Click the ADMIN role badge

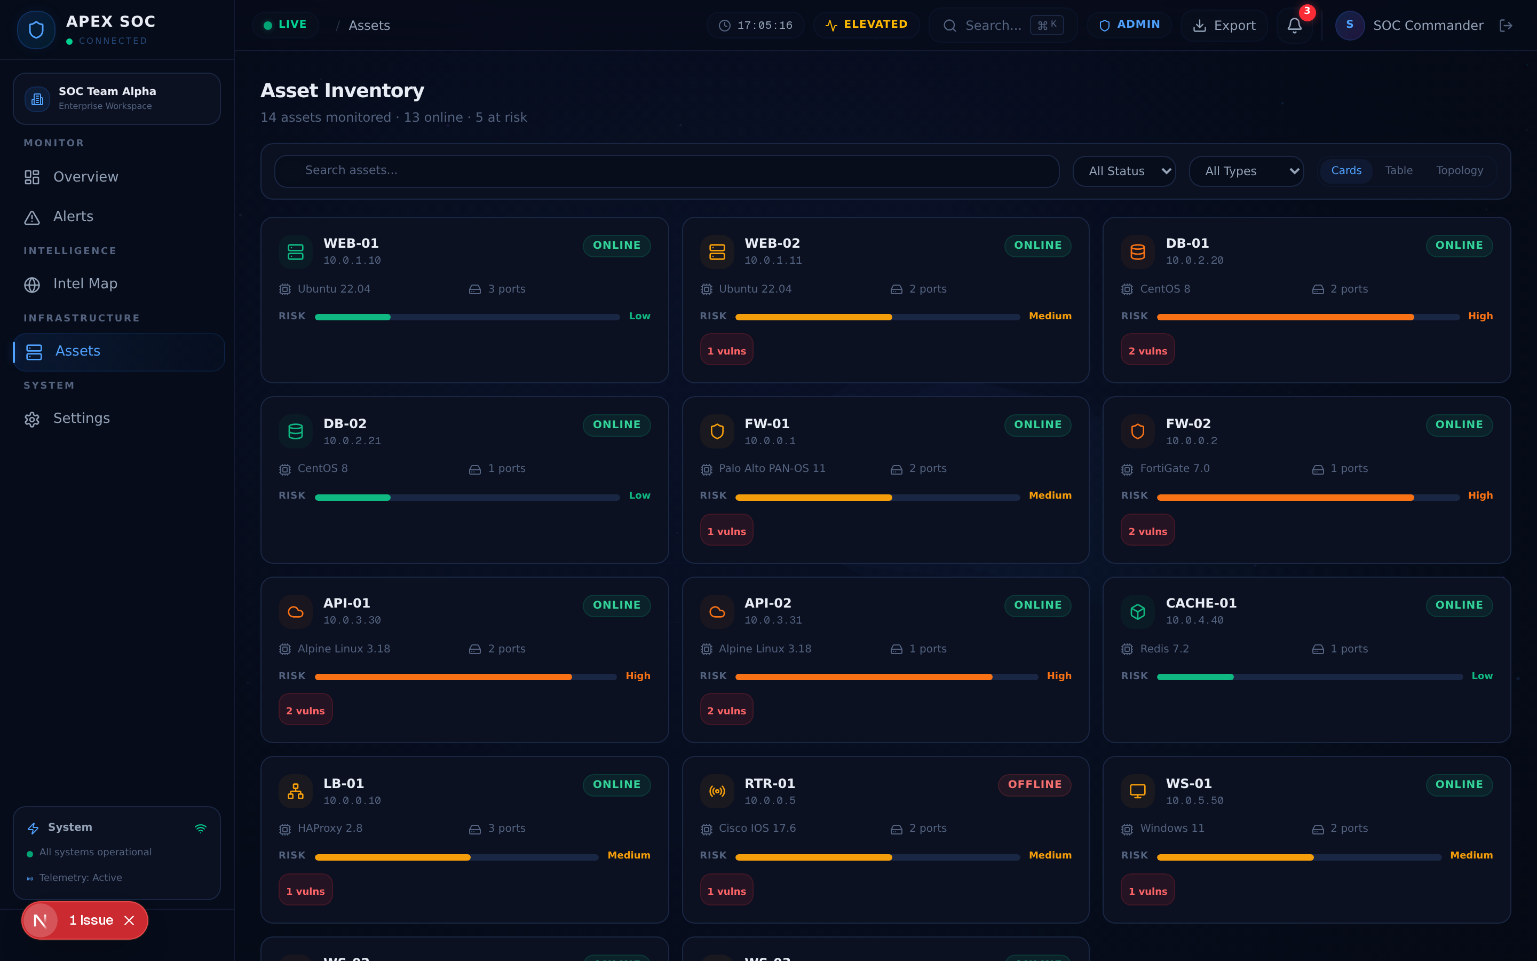1129,25
